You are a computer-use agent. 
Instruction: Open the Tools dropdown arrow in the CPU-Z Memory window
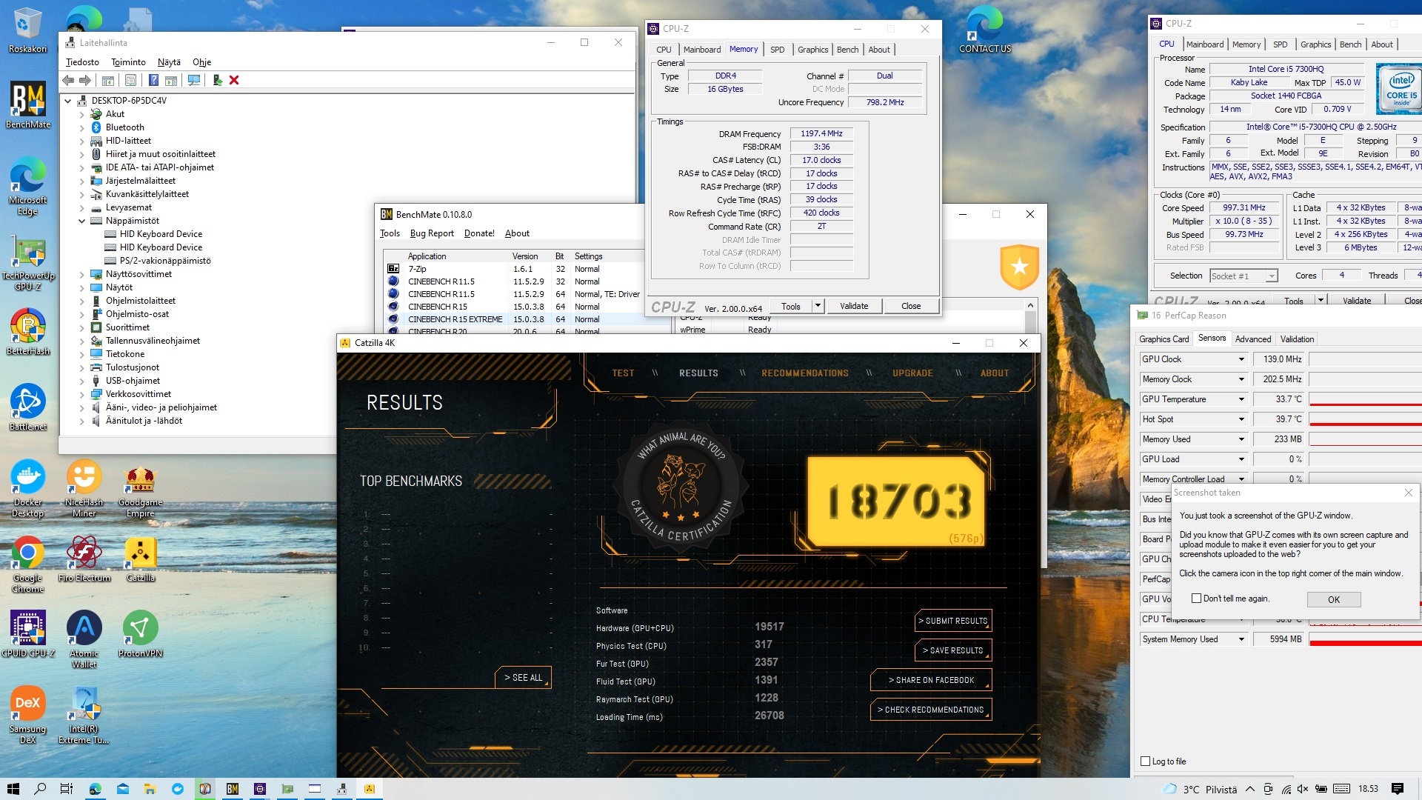tap(818, 306)
